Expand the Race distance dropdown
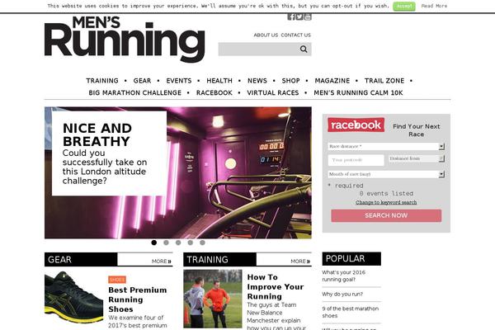 pos(441,146)
